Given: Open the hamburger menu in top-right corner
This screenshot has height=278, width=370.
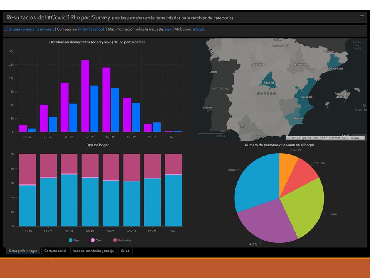Looking at the screenshot, I should (362, 17).
